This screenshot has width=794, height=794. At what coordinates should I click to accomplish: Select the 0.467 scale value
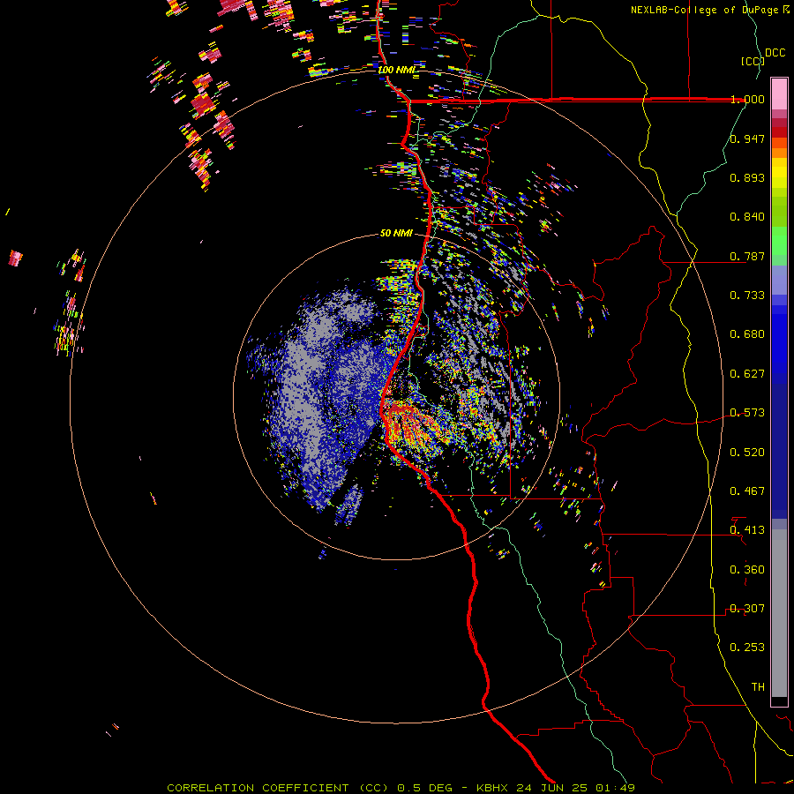[x=747, y=491]
